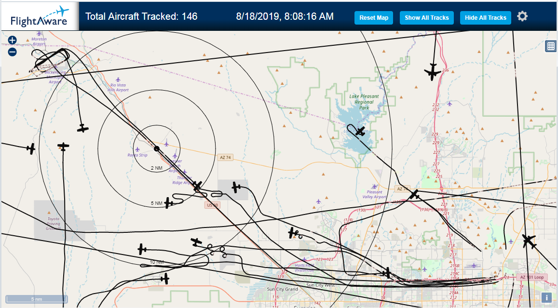Screen dimensions: 558x308
Task: Click the Reset Map button
Action: (x=374, y=18)
